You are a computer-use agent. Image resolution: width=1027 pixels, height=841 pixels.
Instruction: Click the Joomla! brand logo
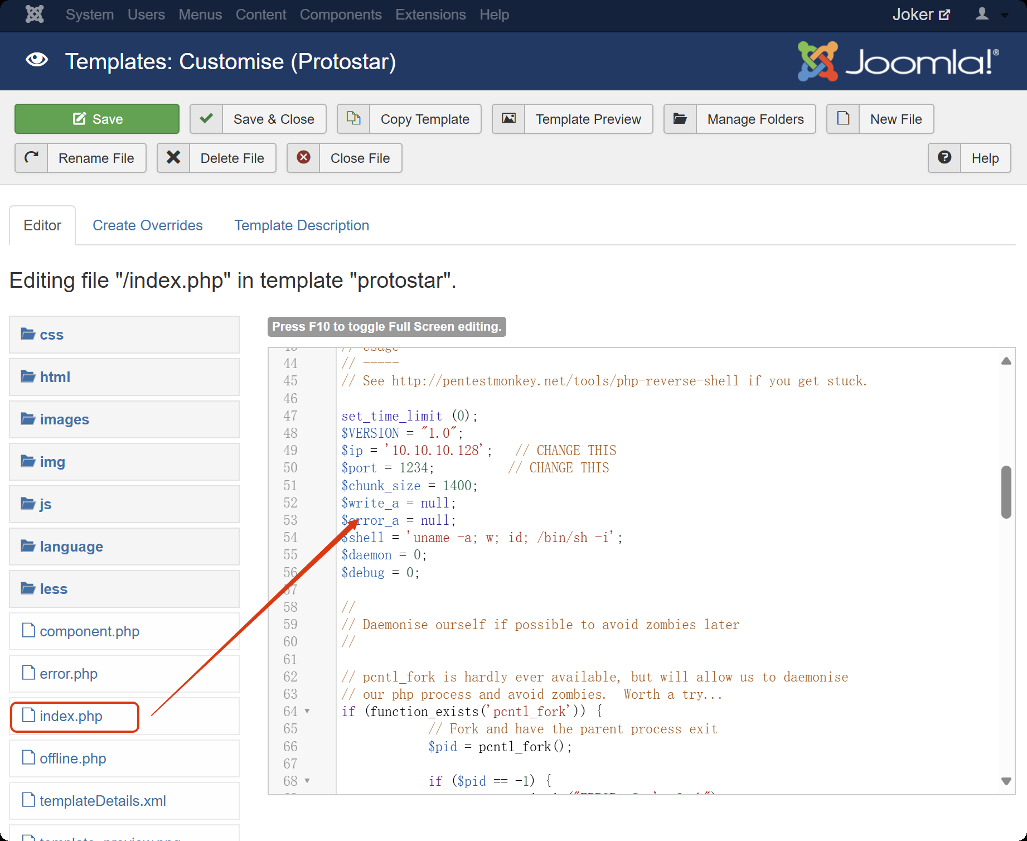[x=898, y=61]
